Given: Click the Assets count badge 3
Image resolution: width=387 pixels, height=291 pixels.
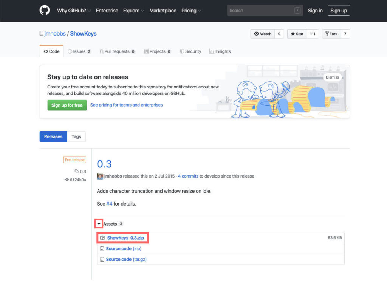Looking at the screenshot, I should (121, 224).
